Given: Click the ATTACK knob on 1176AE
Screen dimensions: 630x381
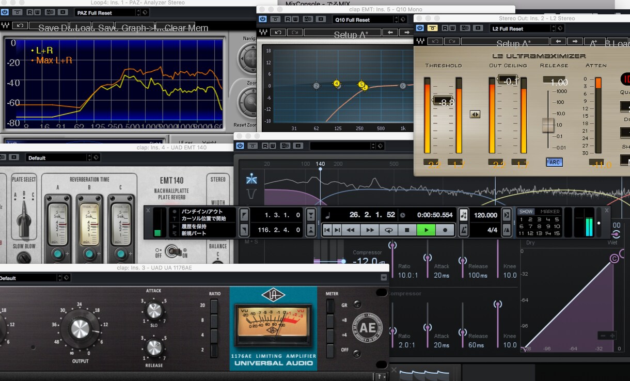Looking at the screenshot, I should point(153,310).
